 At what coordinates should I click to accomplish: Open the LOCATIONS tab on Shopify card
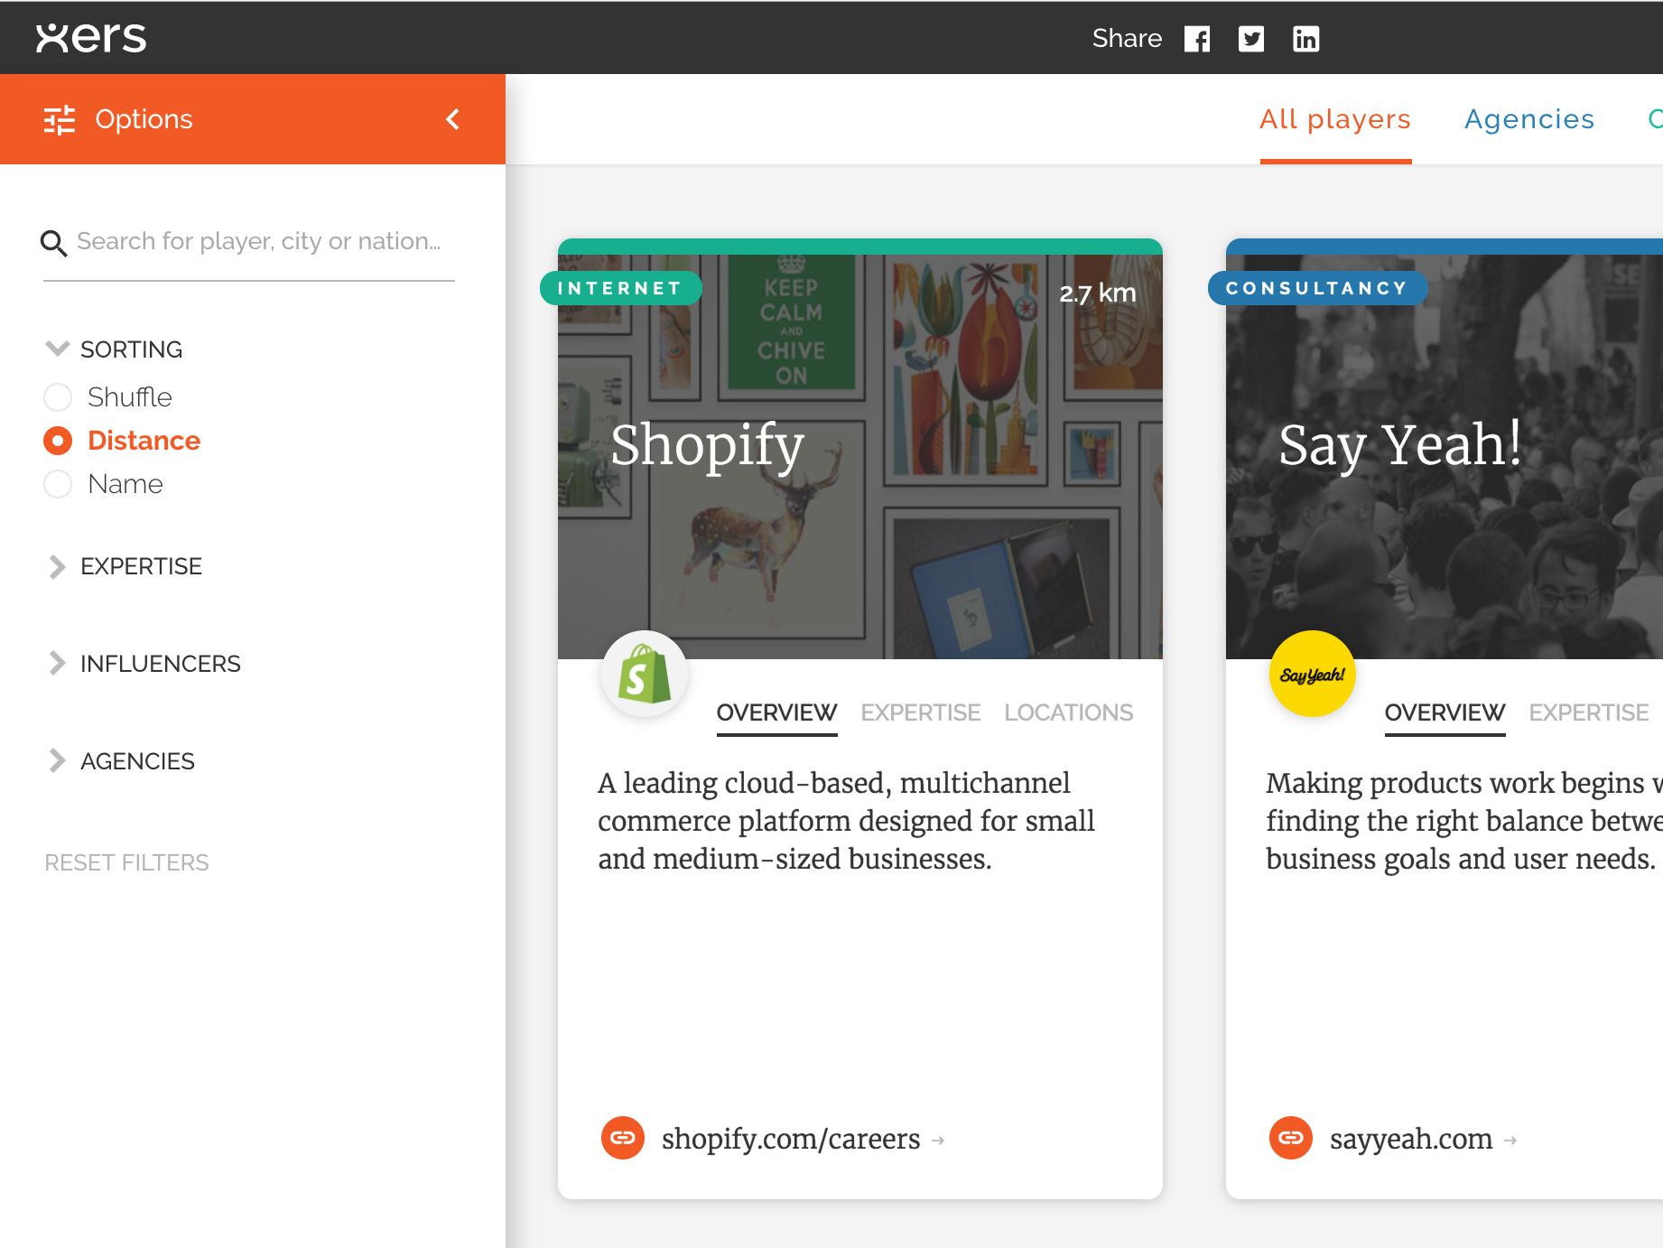1068,712
